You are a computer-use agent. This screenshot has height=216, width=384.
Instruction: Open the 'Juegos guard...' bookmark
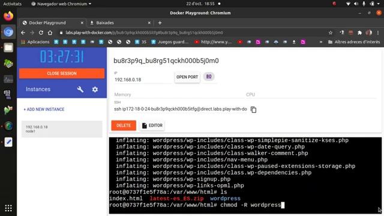coord(170,42)
